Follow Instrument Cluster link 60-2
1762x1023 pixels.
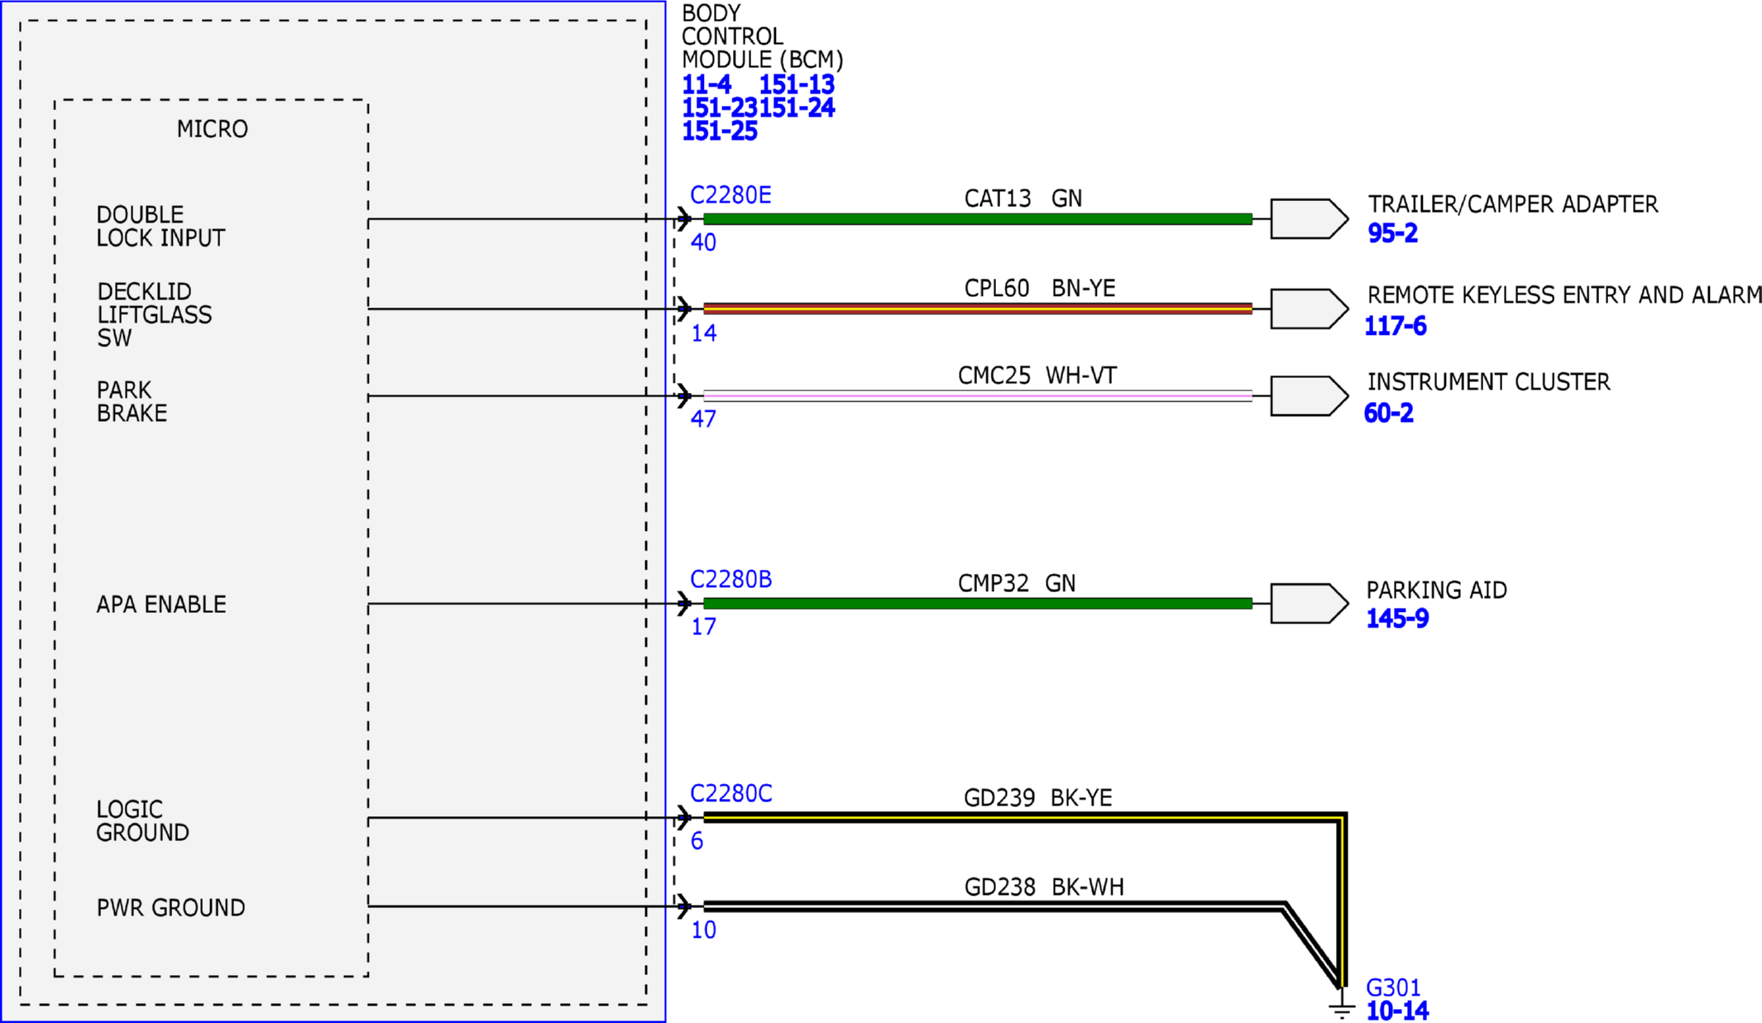(x=1389, y=413)
